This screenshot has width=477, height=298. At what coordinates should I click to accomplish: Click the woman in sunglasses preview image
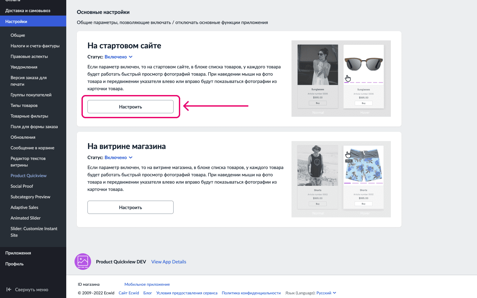pyautogui.click(x=318, y=65)
